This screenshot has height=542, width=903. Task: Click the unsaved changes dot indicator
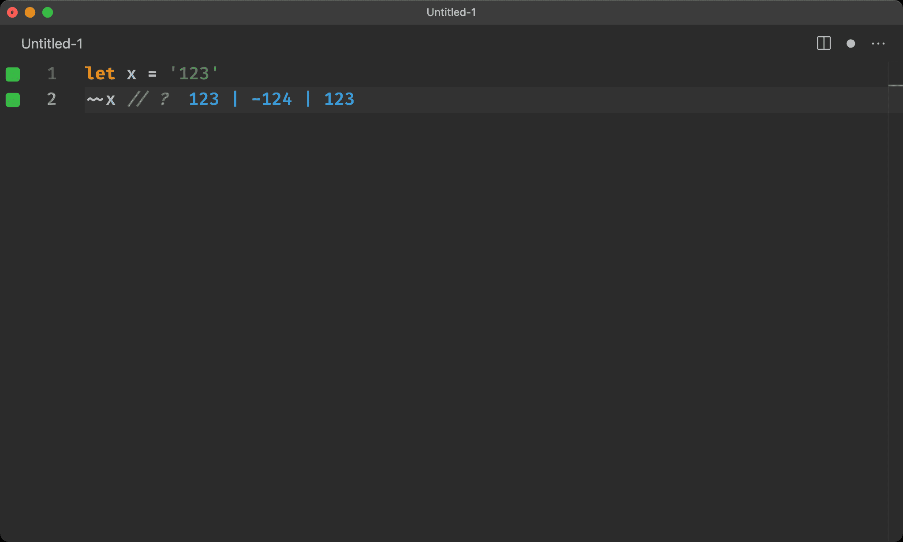coord(851,43)
